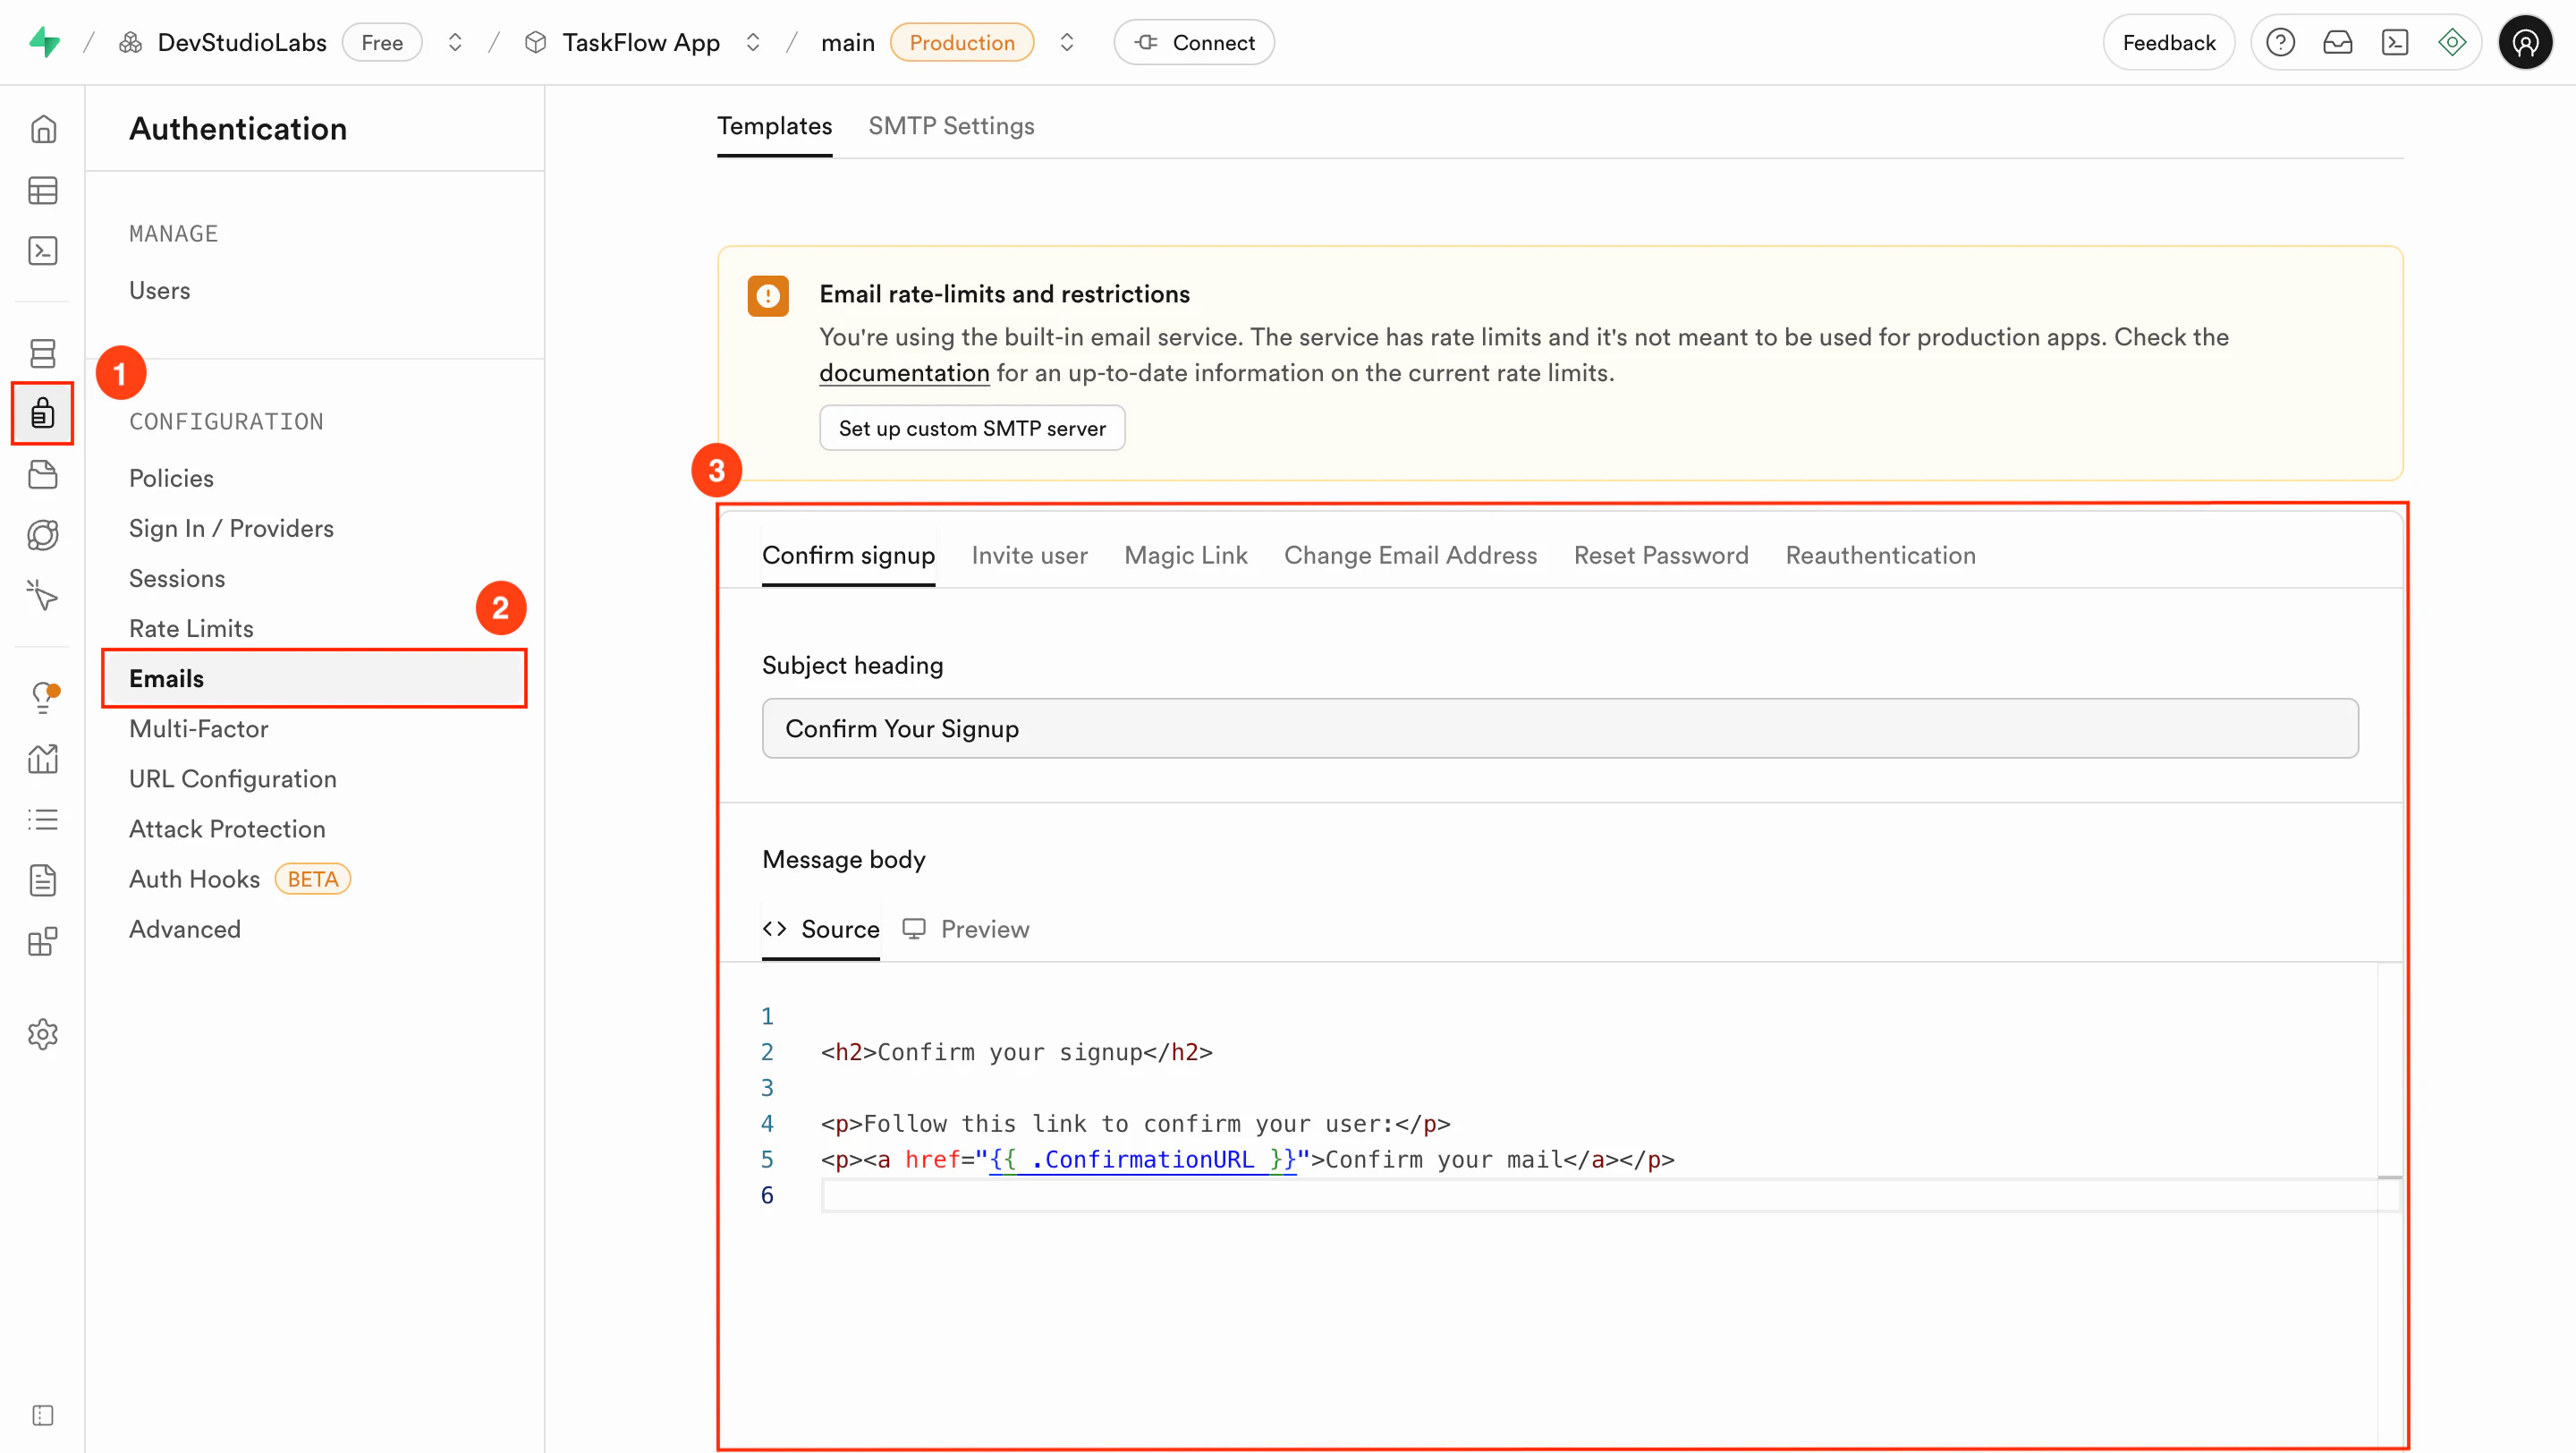Open the inbox icon in top bar
Image resolution: width=2576 pixels, height=1453 pixels.
coord(2339,42)
